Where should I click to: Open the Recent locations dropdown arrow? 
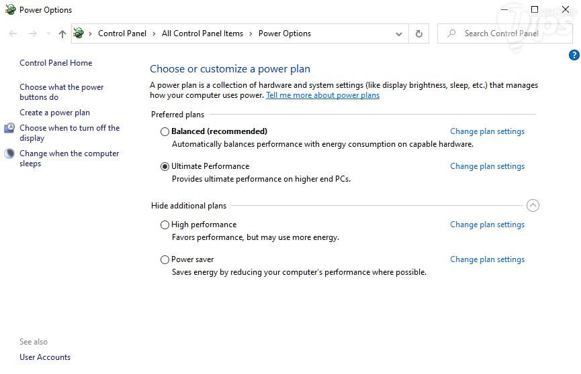[48, 34]
